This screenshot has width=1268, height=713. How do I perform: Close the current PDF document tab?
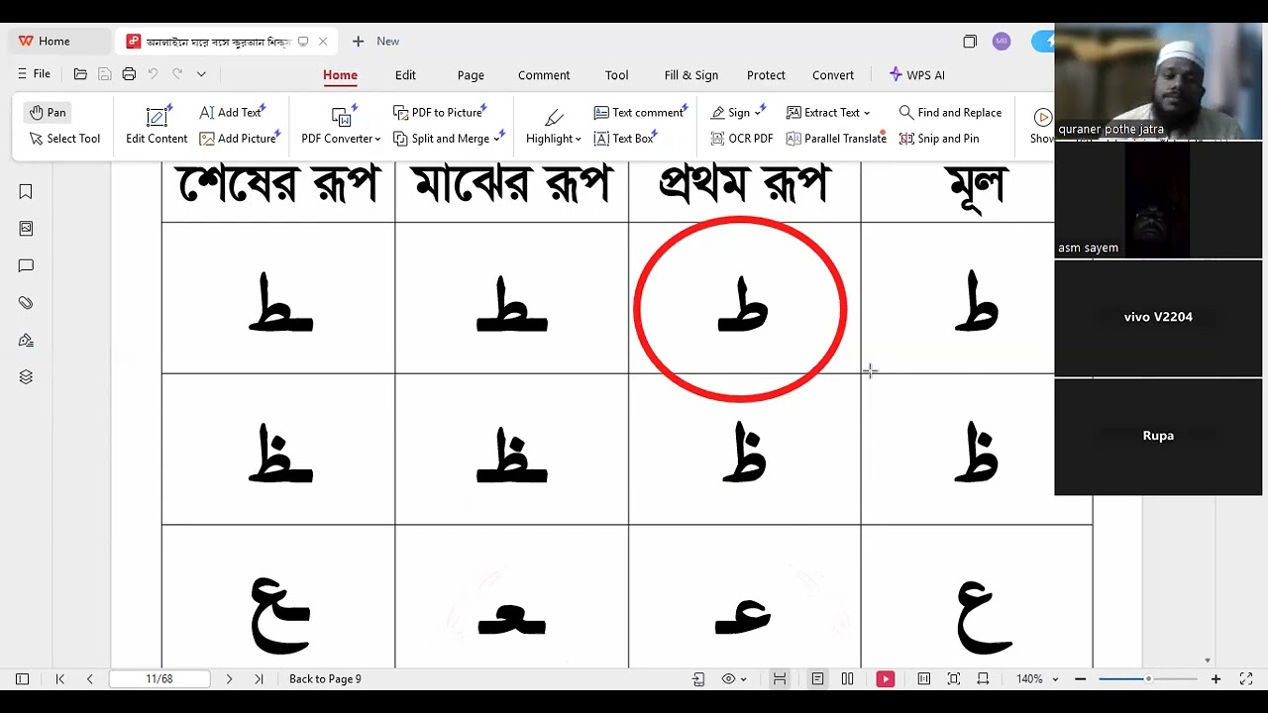(x=323, y=42)
